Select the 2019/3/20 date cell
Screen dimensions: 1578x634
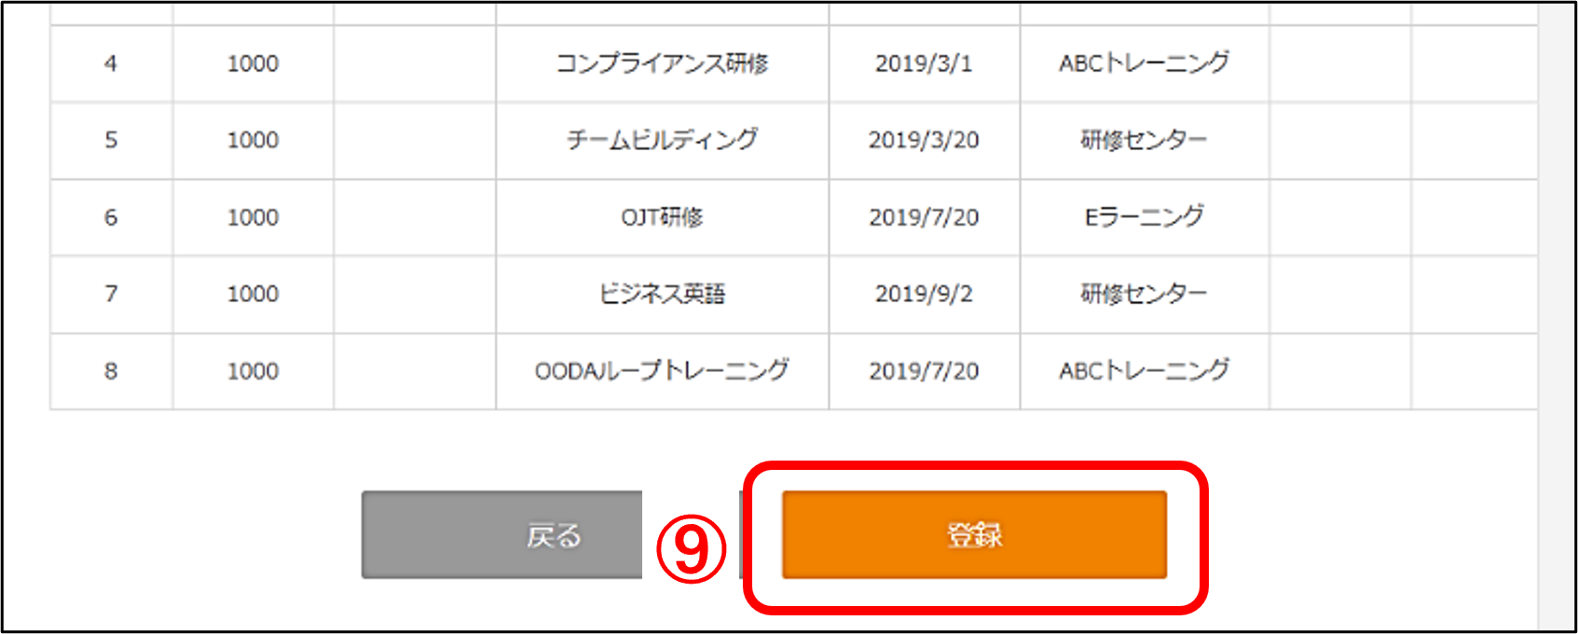click(x=923, y=140)
